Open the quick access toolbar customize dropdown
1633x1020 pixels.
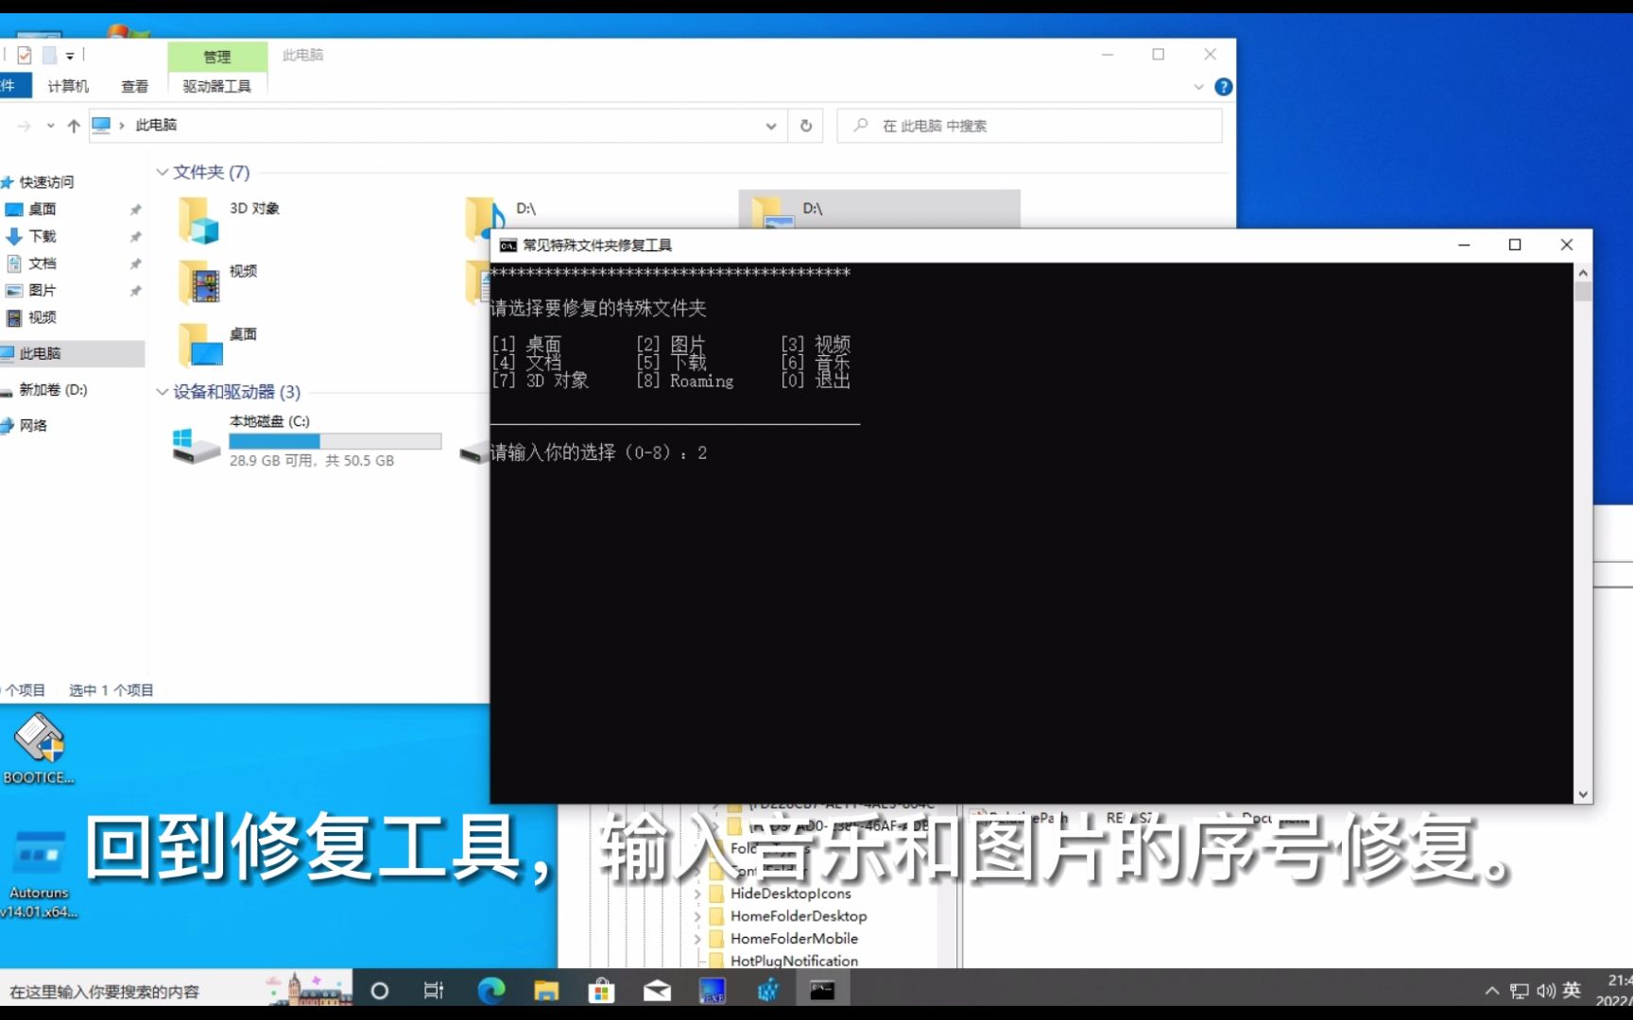pos(70,56)
